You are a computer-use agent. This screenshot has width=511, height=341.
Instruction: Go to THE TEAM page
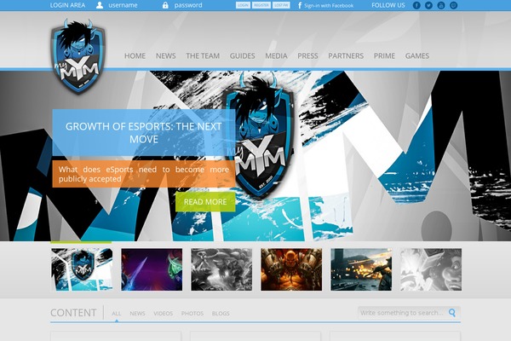tap(203, 55)
